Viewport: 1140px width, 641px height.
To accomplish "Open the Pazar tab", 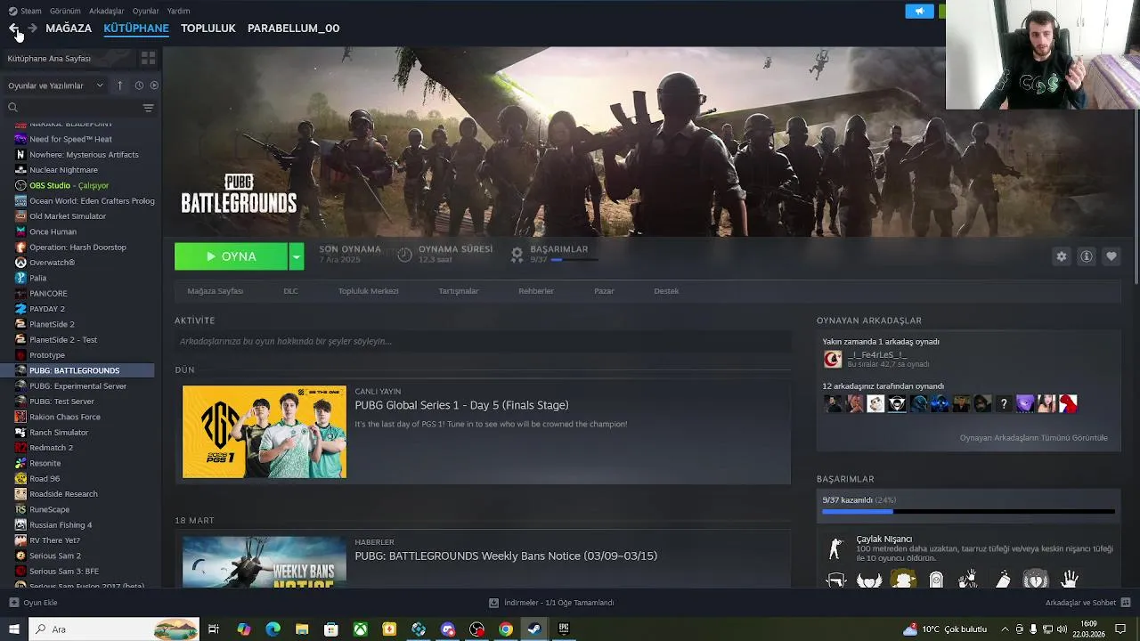I will 604,291.
